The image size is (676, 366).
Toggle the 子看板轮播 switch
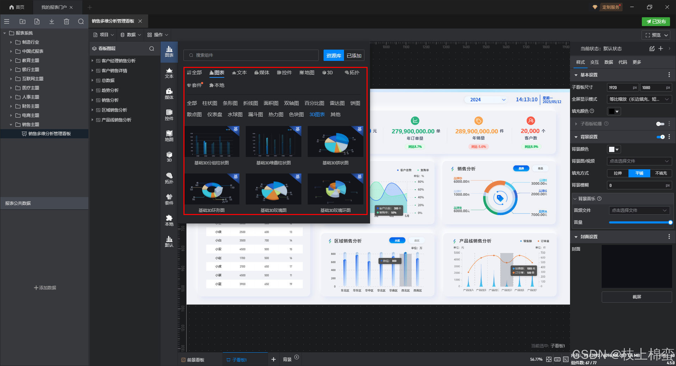coord(661,124)
